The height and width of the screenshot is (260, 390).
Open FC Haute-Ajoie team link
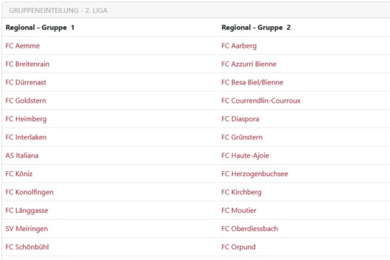(x=246, y=156)
